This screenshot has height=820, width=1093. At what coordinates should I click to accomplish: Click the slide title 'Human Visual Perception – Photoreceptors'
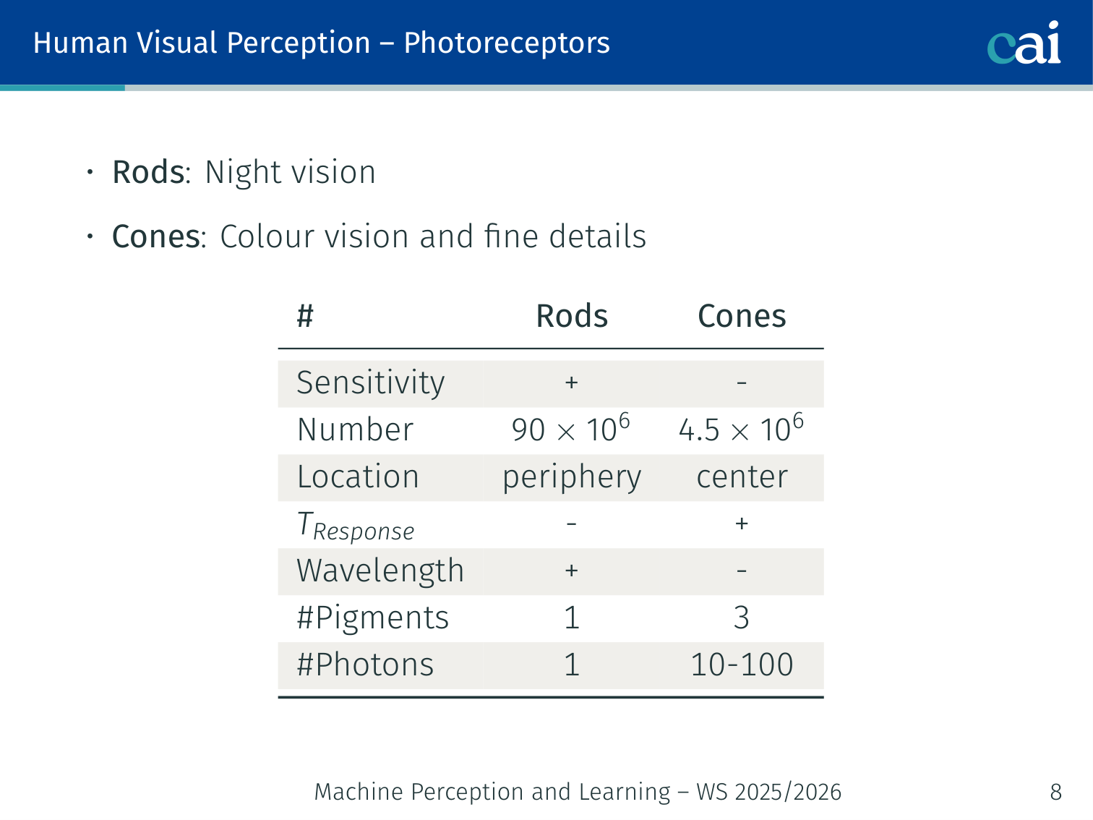(322, 43)
